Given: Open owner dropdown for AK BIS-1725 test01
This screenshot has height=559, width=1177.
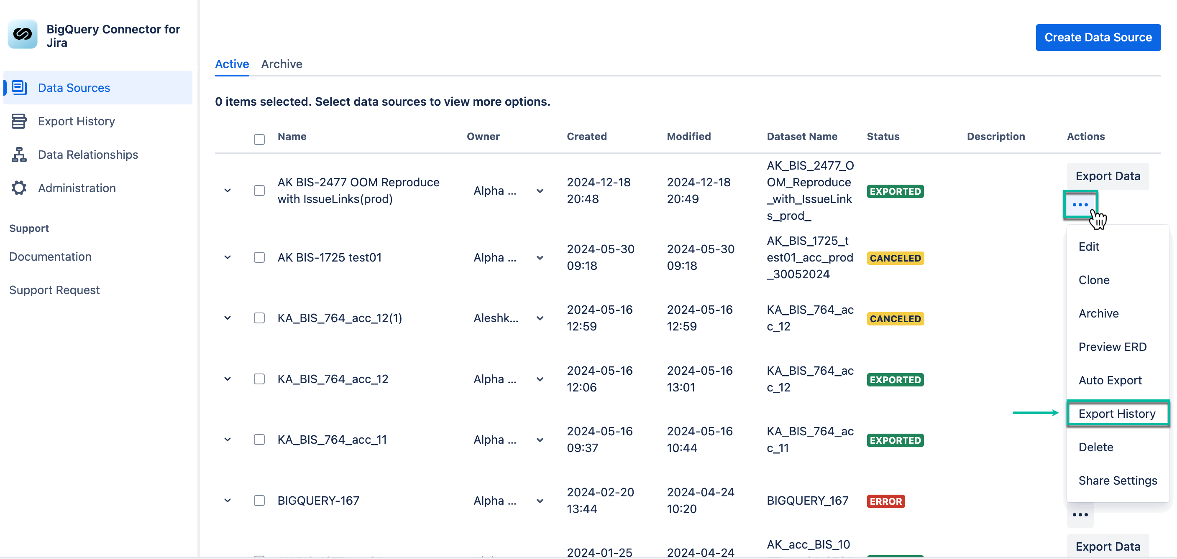Looking at the screenshot, I should pyautogui.click(x=540, y=258).
